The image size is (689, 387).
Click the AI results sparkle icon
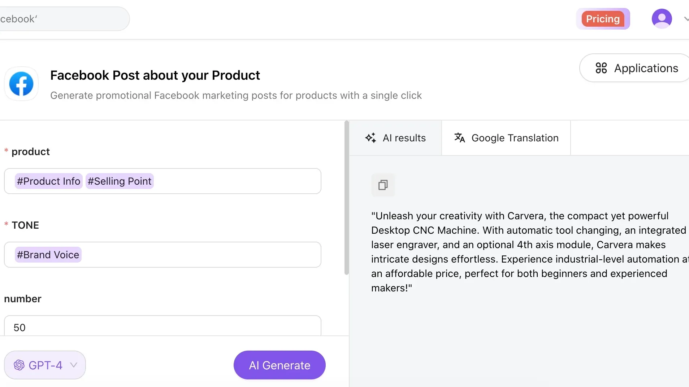click(x=370, y=138)
